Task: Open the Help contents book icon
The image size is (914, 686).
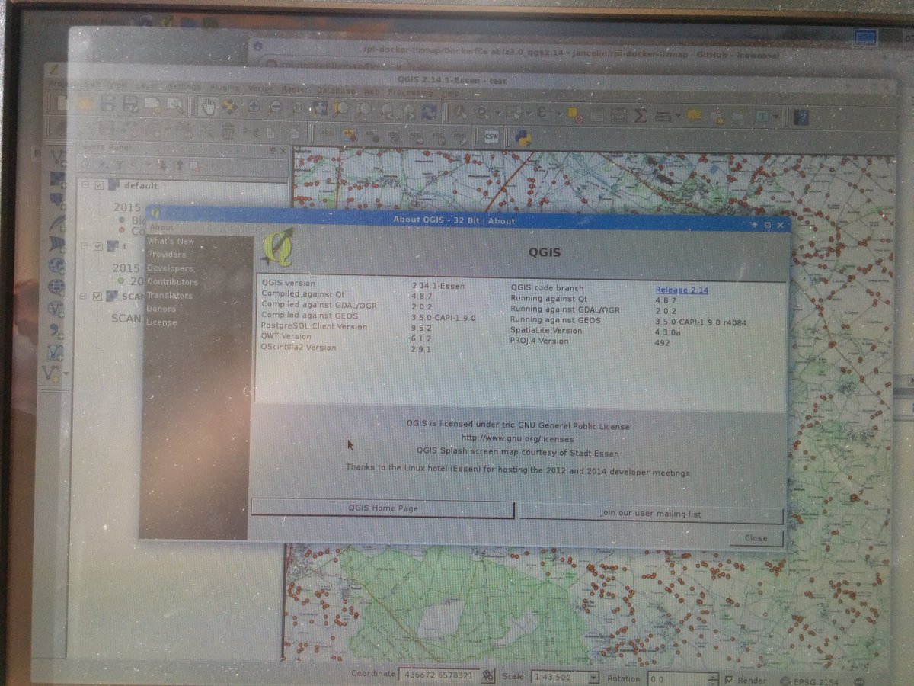Action: (801, 117)
